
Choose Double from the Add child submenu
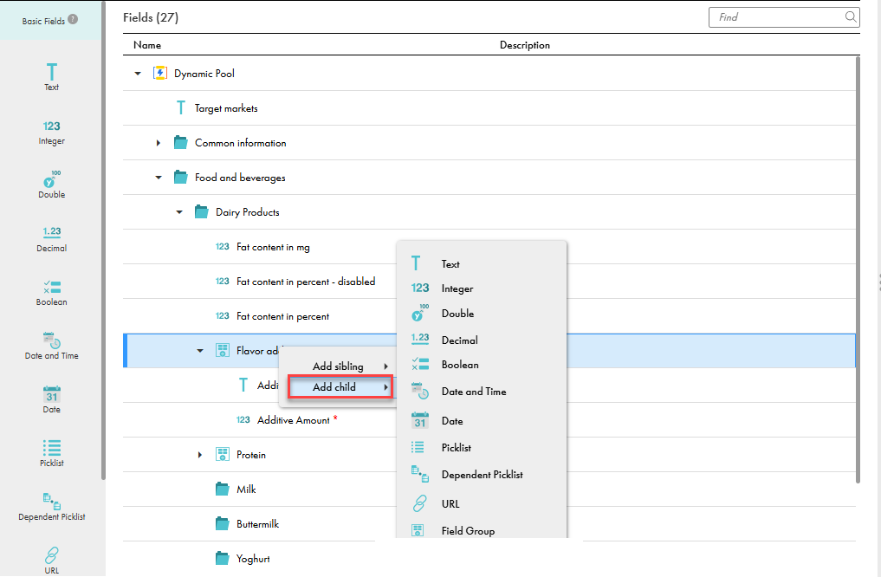[x=482, y=314]
